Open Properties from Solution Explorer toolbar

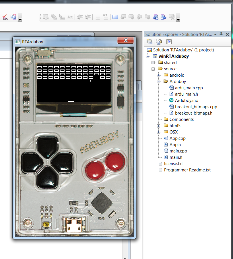coord(149,42)
